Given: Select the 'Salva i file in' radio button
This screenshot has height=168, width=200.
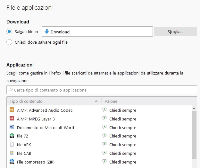Looking at the screenshot, I should click(9, 31).
